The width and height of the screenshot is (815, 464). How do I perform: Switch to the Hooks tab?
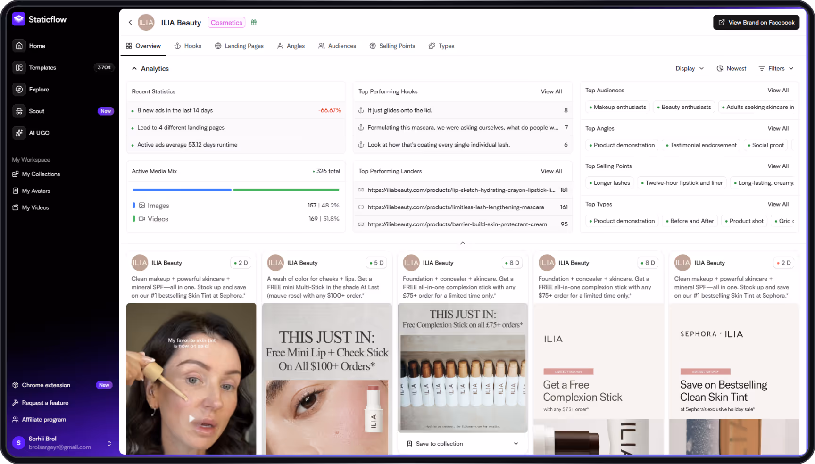point(188,46)
